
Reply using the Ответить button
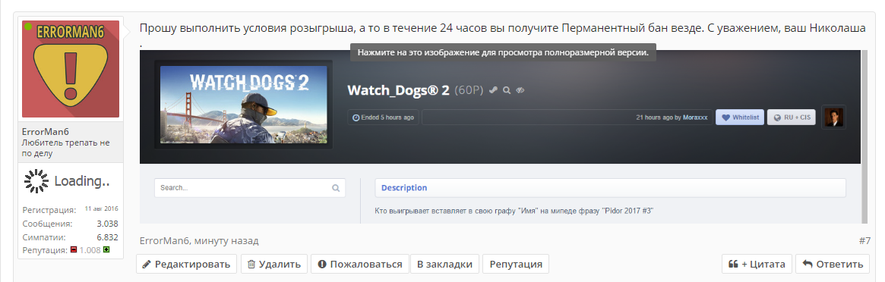click(x=833, y=264)
